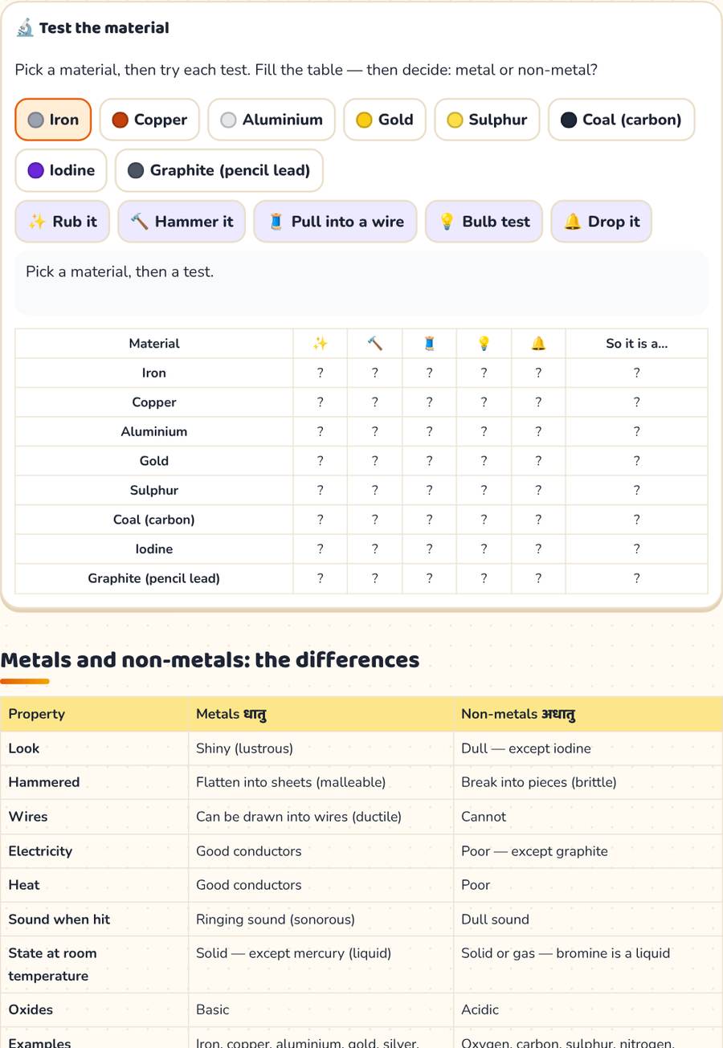Select the Aluminium material chip

[272, 120]
